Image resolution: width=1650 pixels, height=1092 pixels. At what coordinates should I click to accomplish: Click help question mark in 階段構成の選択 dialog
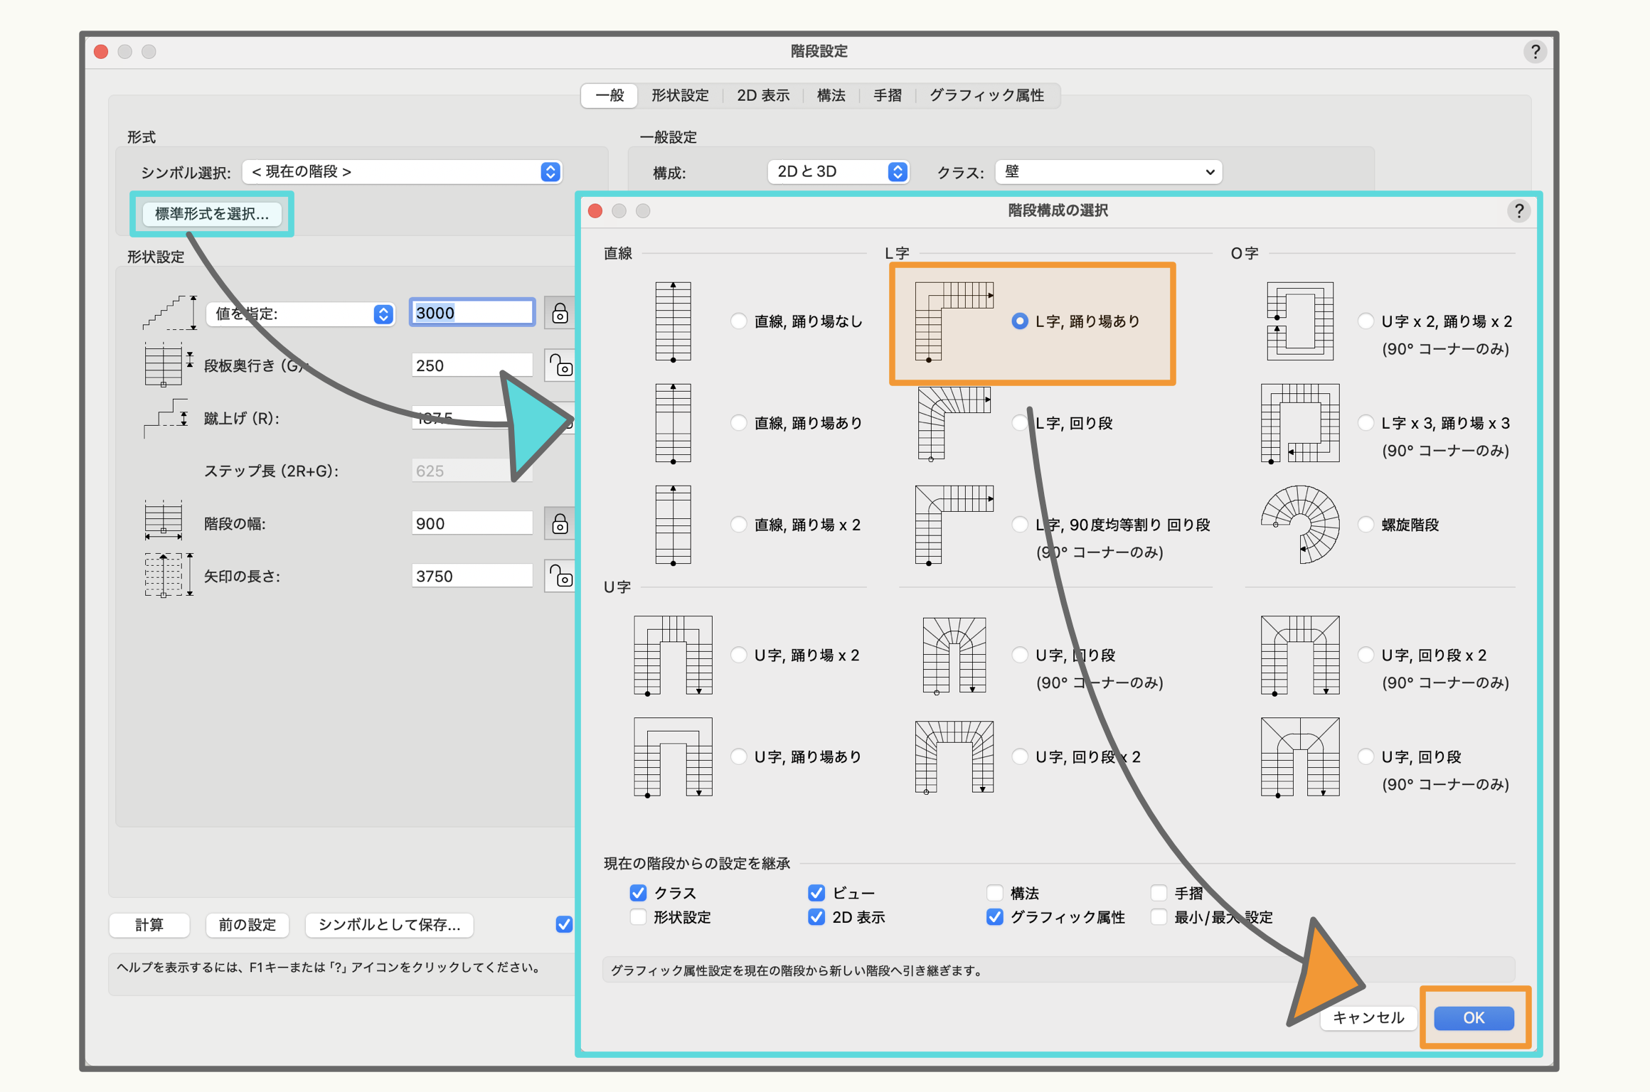(x=1518, y=211)
